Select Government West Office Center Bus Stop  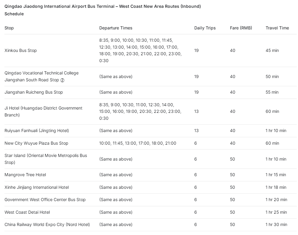(45, 200)
